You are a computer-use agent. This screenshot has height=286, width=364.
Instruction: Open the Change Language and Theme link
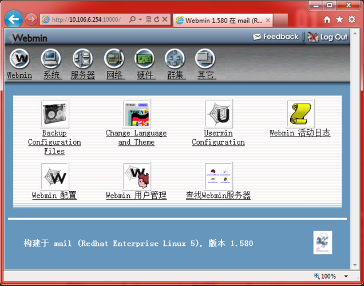(136, 137)
